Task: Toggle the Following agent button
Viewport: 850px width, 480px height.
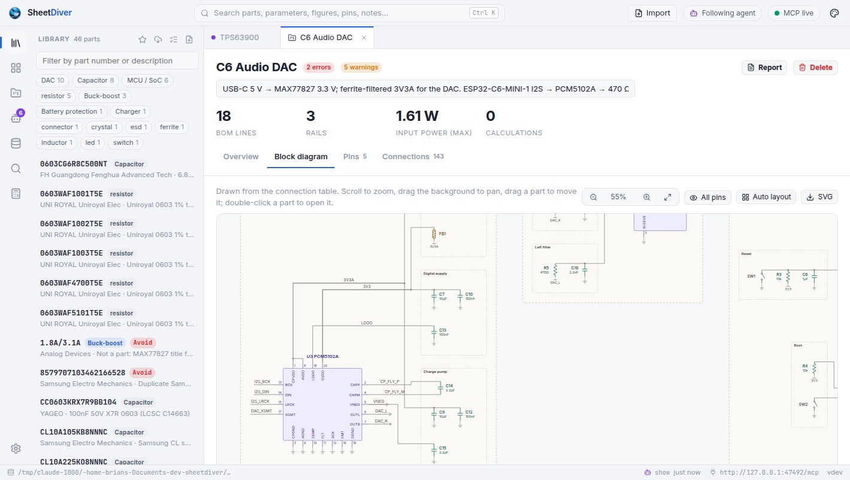Action: pos(721,13)
